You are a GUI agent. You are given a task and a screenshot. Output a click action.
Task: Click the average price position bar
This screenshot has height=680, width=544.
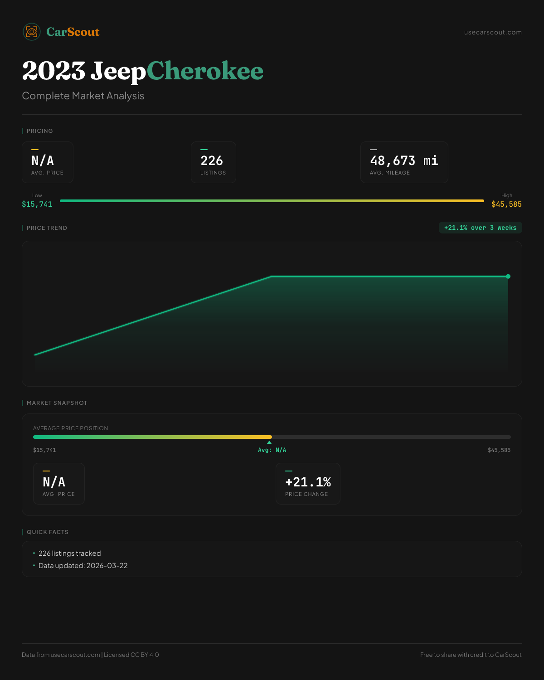point(272,437)
